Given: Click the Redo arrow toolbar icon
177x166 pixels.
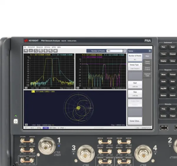Looking at the screenshot, I should point(31,51).
